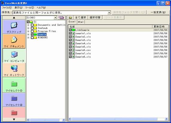The image size is (171, 123).
Task: Click the Excel icon of Sample2.xls
Action: pos(74,37)
